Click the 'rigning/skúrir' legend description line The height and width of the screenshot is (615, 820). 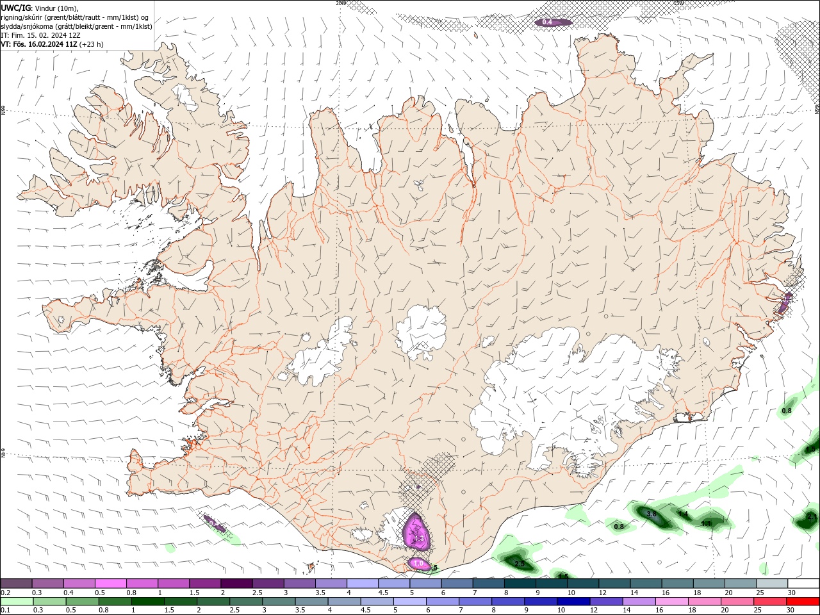coord(76,17)
